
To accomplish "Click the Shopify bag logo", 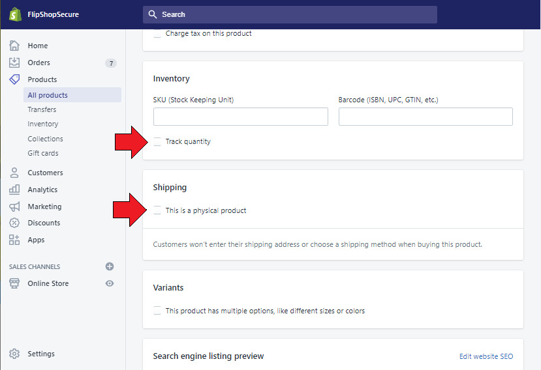I will pyautogui.click(x=15, y=14).
